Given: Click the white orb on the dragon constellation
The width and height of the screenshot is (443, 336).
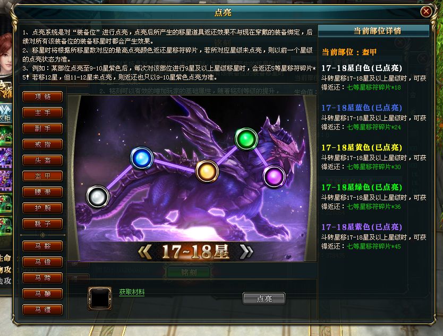Looking at the screenshot, I should [x=98, y=197].
